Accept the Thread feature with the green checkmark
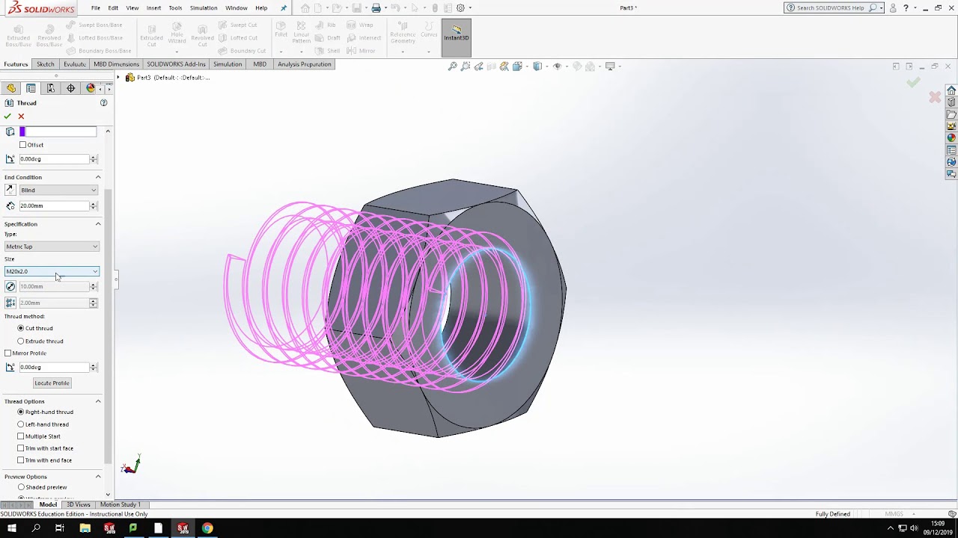The image size is (958, 538). [x=7, y=117]
